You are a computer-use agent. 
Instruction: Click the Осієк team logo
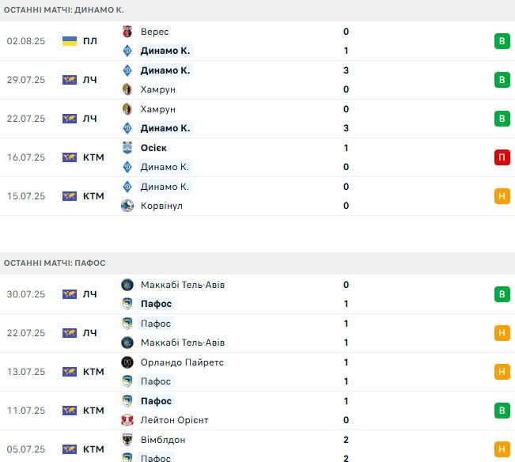pos(127,148)
